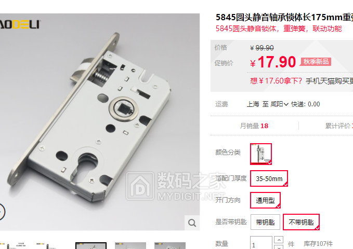The image size is (353, 249).
Task: Select the 不带钥匙 option
Action: (x=301, y=222)
